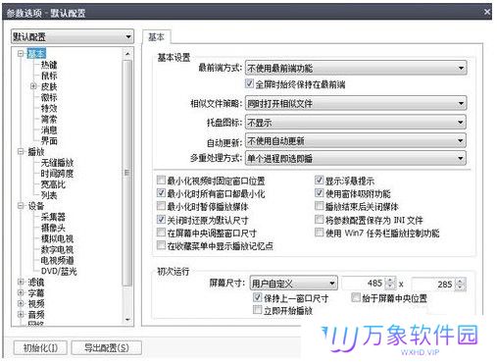Expand the 滤镜 tree node
This screenshot has width=497, height=364.
pos(21,282)
